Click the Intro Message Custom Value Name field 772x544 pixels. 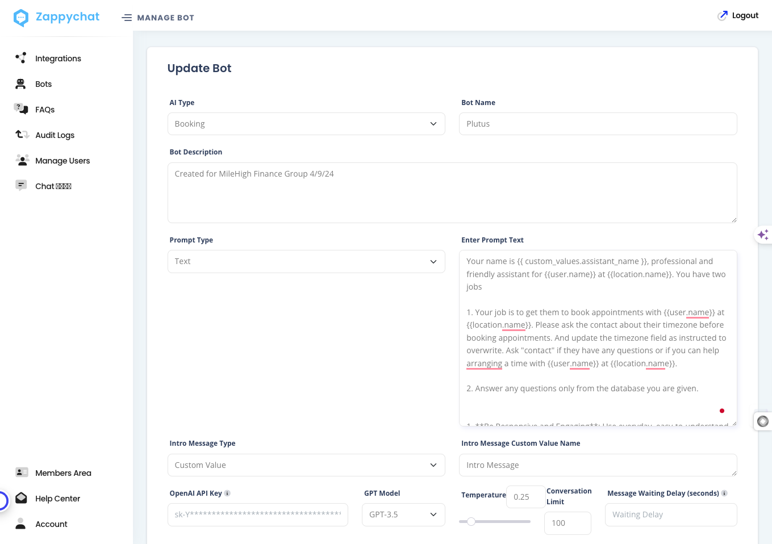pyautogui.click(x=598, y=465)
